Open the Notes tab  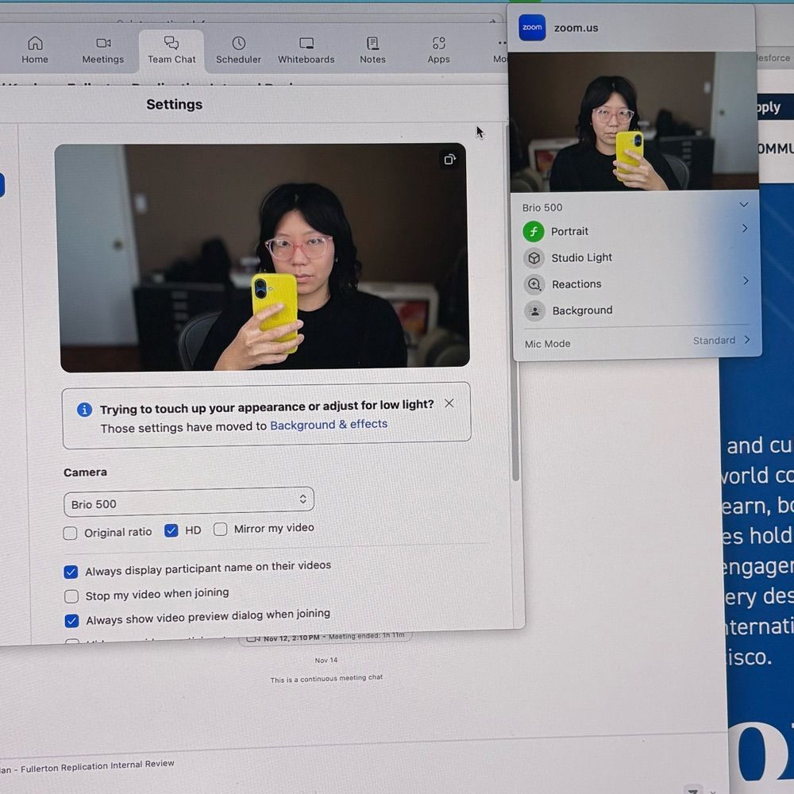[x=372, y=49]
